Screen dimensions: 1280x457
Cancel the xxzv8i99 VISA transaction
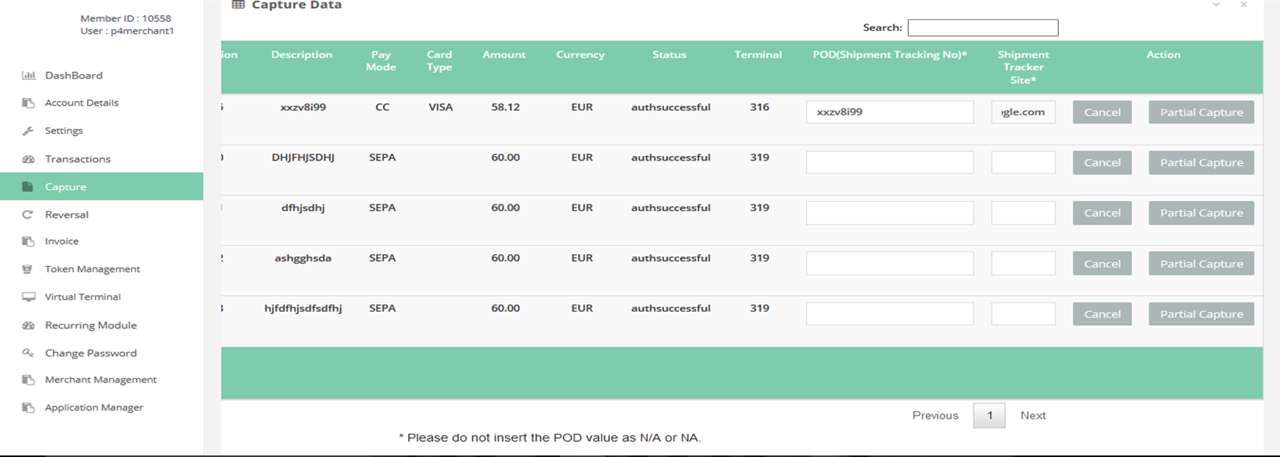coord(1102,112)
